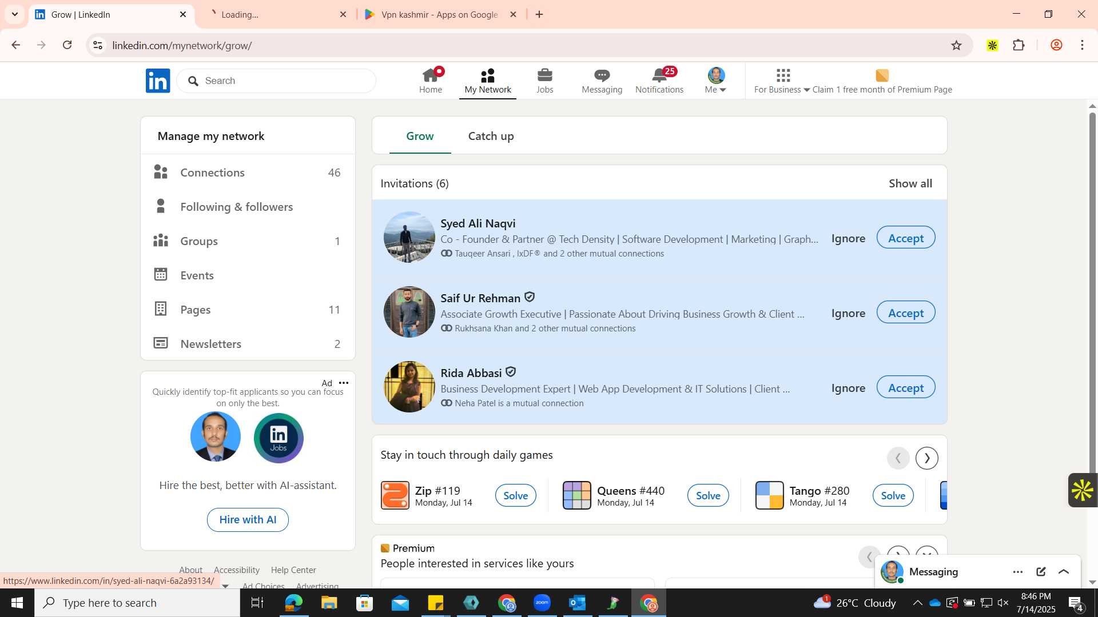The image size is (1098, 617).
Task: Open the Chrome extensions puzzle icon
Action: pyautogui.click(x=1019, y=45)
